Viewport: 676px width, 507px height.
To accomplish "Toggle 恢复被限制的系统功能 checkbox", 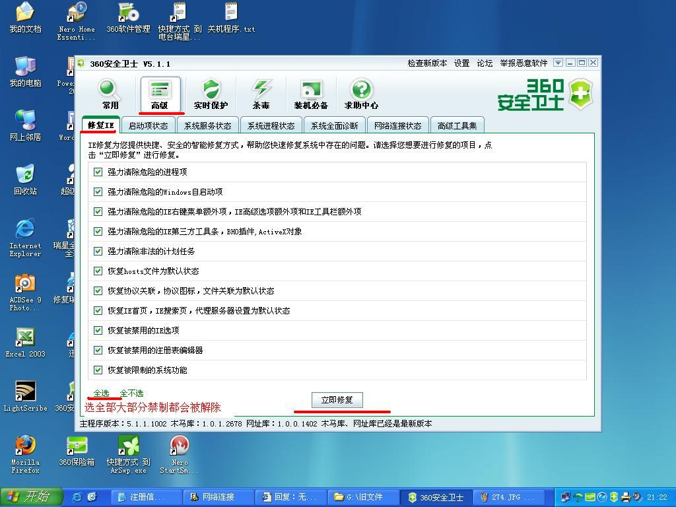I will click(x=98, y=370).
